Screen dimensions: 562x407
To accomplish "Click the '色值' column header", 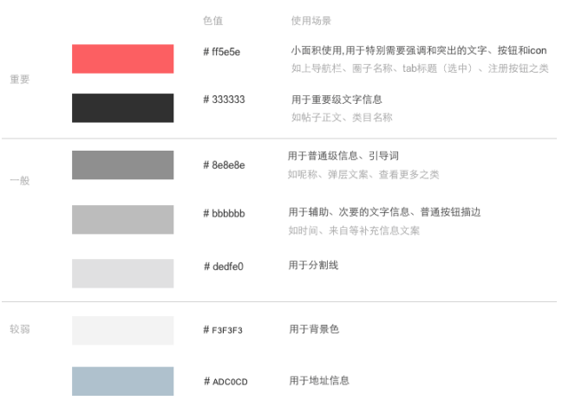I will coord(212,21).
